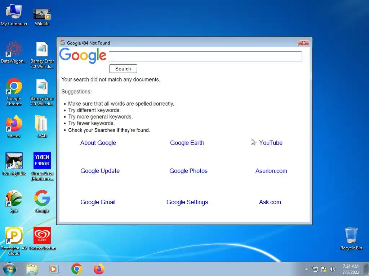Click the 'Try fewer keywords.' suggestion
This screenshot has height=276, width=369.
coord(91,123)
